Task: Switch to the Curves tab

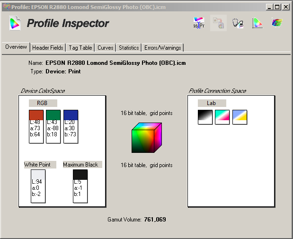Action: tap(106, 48)
